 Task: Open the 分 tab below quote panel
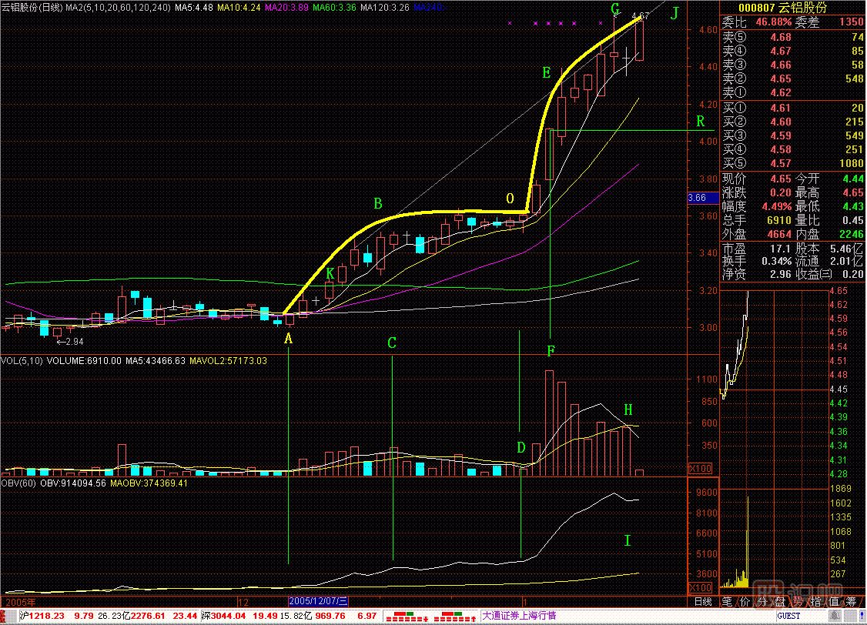(762, 601)
